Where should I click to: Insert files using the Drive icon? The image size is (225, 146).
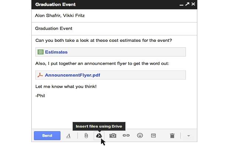(x=99, y=136)
